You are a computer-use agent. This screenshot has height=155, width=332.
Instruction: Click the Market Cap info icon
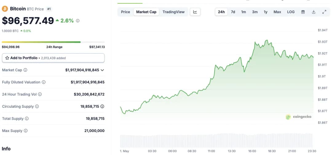pyautogui.click(x=26, y=70)
